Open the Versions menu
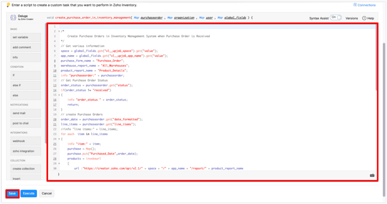387x204 pixels. [352, 18]
